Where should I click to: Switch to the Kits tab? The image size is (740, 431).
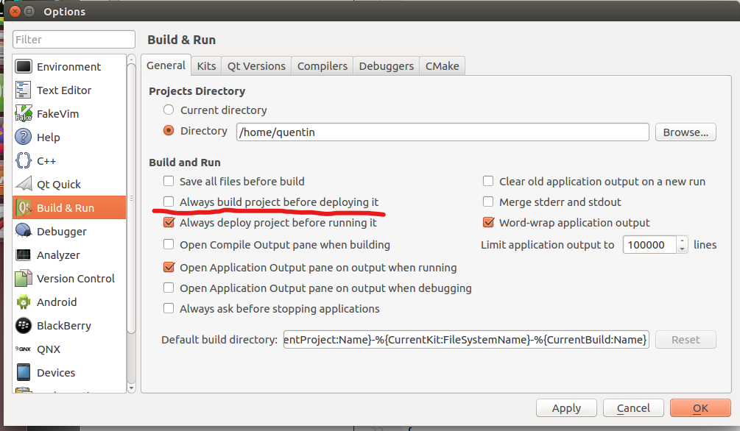pyautogui.click(x=206, y=66)
